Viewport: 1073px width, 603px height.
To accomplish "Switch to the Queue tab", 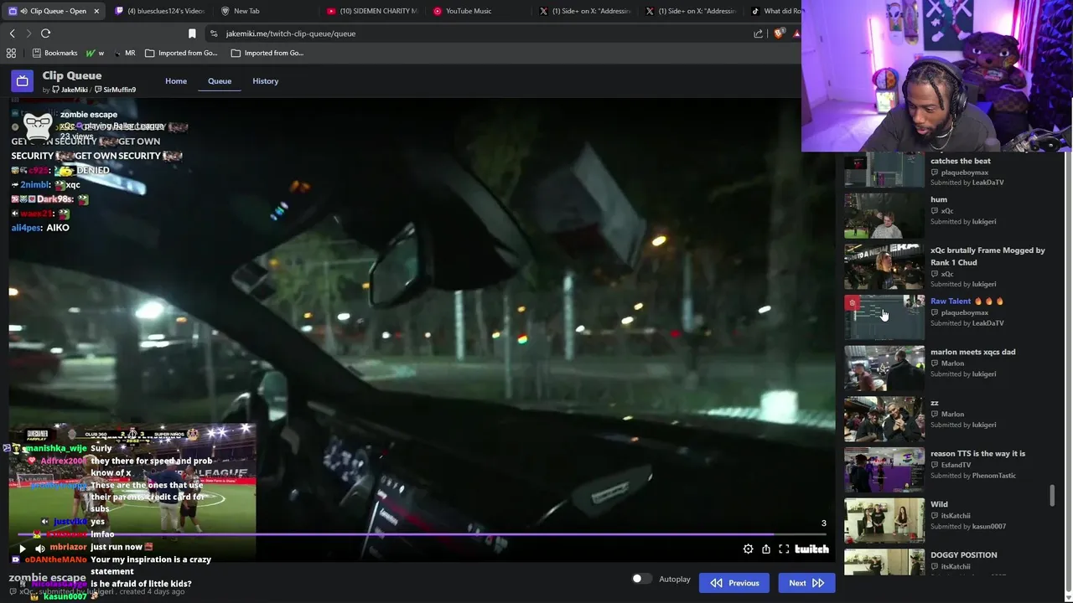I will pyautogui.click(x=220, y=81).
